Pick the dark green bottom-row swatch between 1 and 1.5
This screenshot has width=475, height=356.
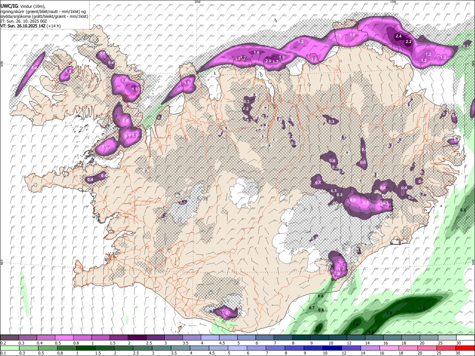tap(86, 348)
